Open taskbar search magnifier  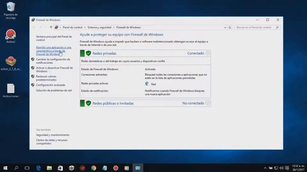click(16, 168)
